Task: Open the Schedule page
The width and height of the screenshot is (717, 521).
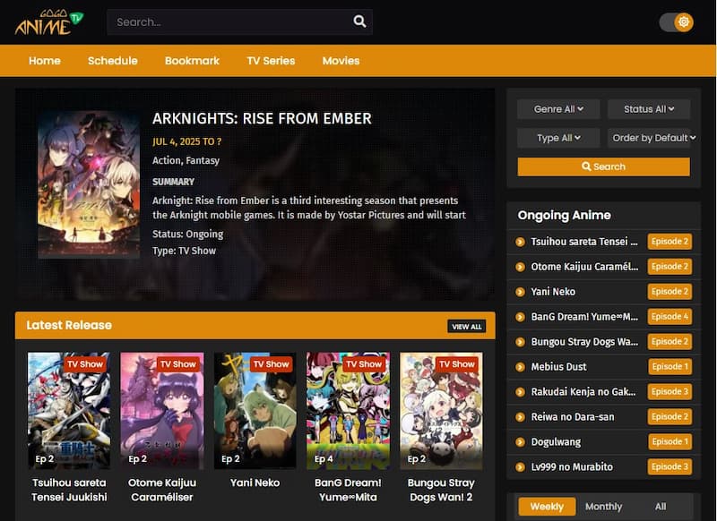Action: [113, 61]
